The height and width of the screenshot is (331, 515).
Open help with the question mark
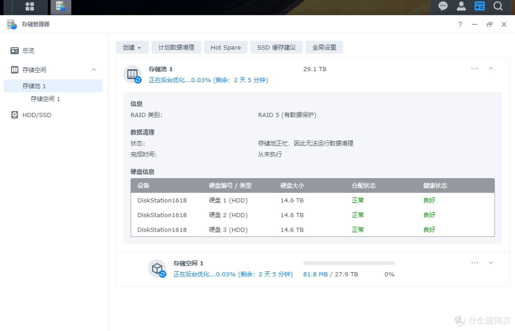[x=460, y=24]
